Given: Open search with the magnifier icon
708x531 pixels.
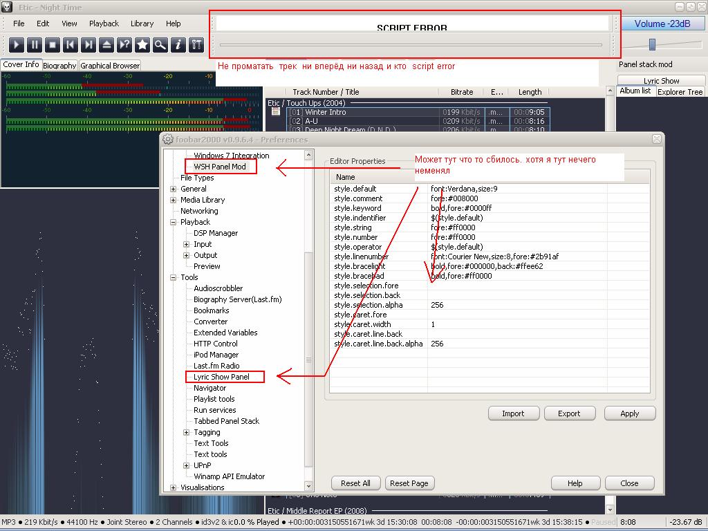Looking at the screenshot, I should click(160, 45).
